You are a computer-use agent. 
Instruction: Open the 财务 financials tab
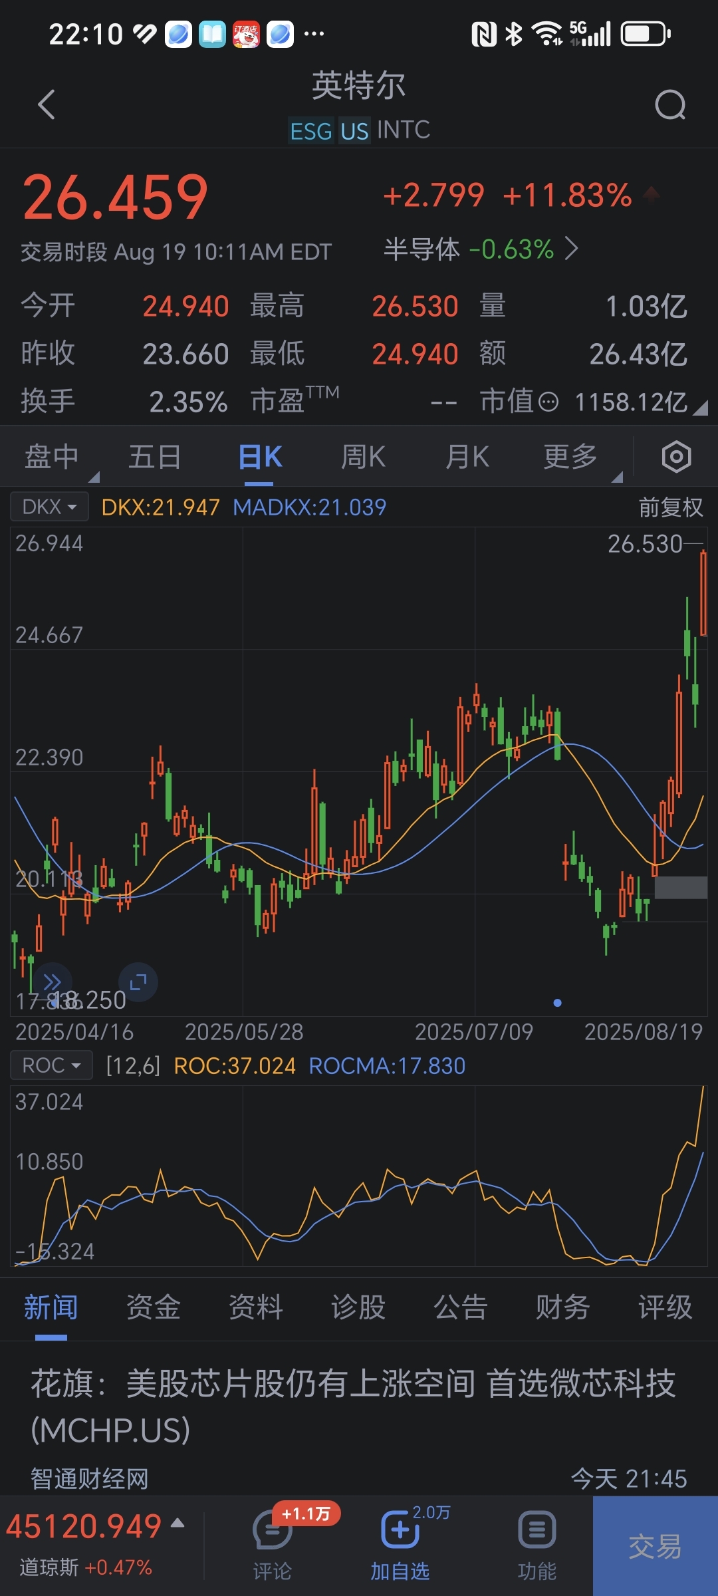(563, 1307)
